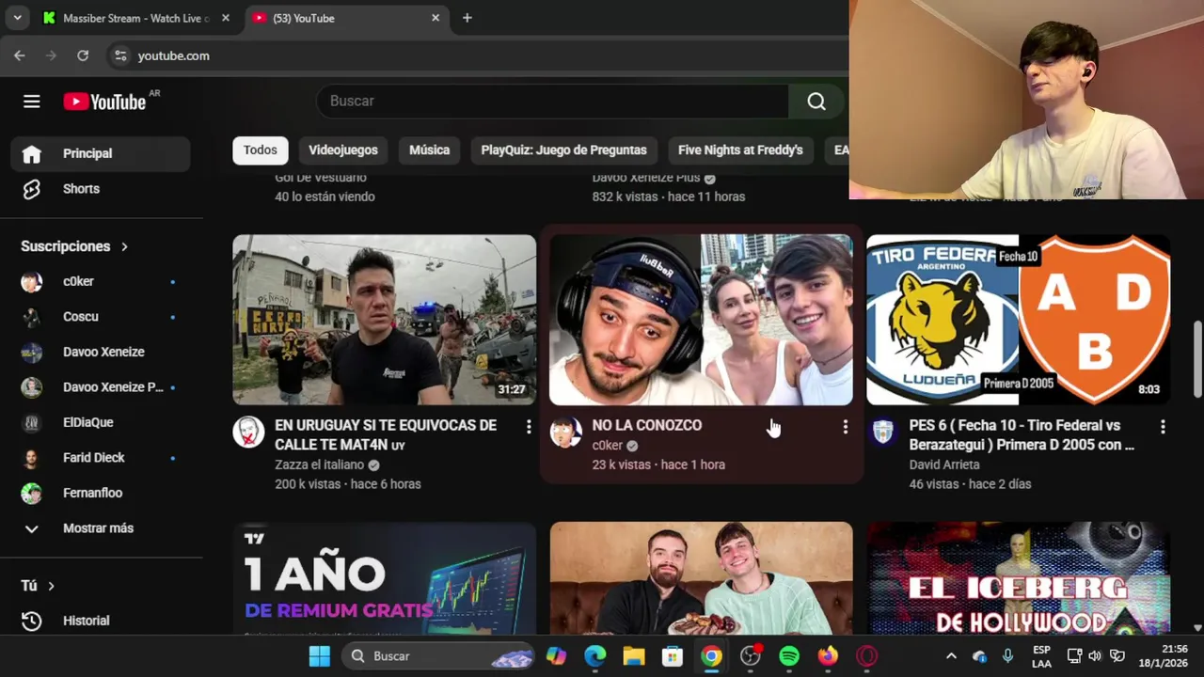
Task: Expand Mostrar más subscriptions
Action: (101, 528)
